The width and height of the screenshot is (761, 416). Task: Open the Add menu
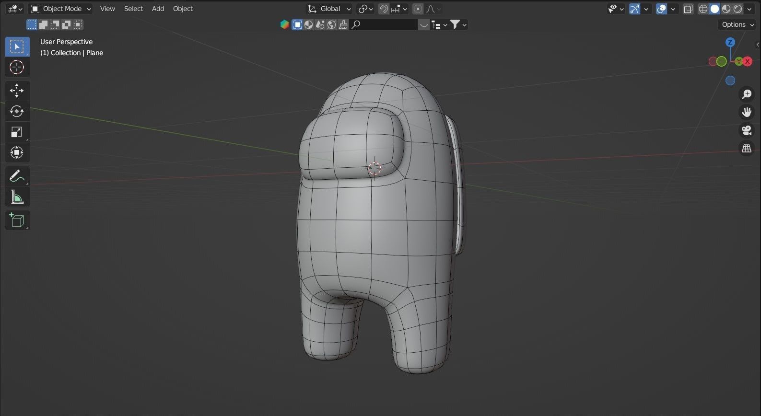(x=158, y=9)
